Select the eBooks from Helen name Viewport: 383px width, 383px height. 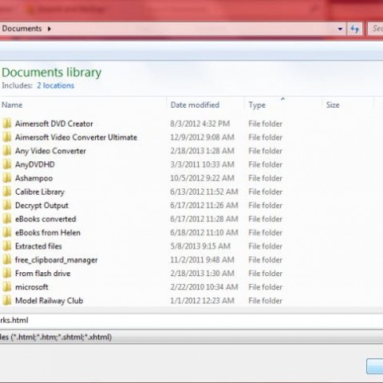pos(48,232)
